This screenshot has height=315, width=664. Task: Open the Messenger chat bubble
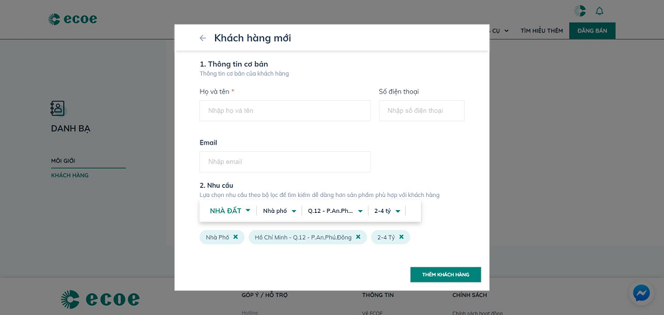pyautogui.click(x=641, y=292)
